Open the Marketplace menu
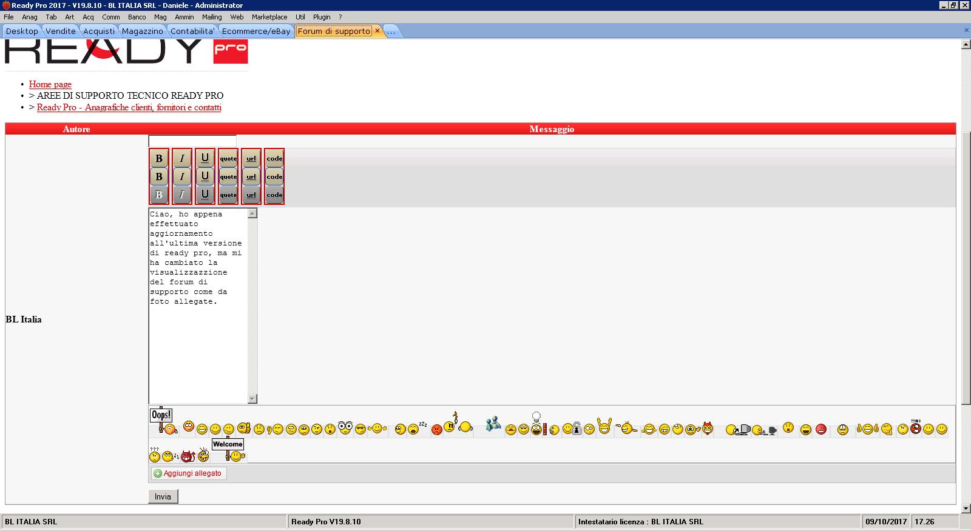 [x=269, y=17]
